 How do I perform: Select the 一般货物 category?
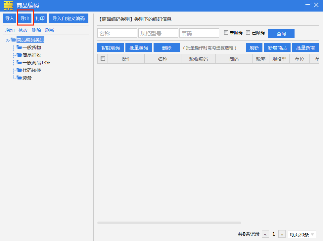coord(32,47)
